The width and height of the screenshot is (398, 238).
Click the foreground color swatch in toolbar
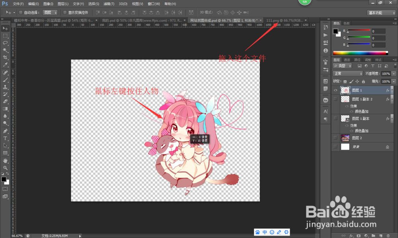(4, 179)
